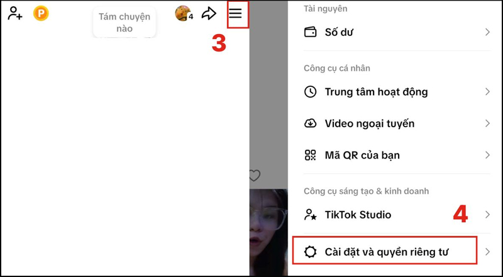Tap the share arrow icon
Image resolution: width=503 pixels, height=277 pixels.
coord(209,13)
